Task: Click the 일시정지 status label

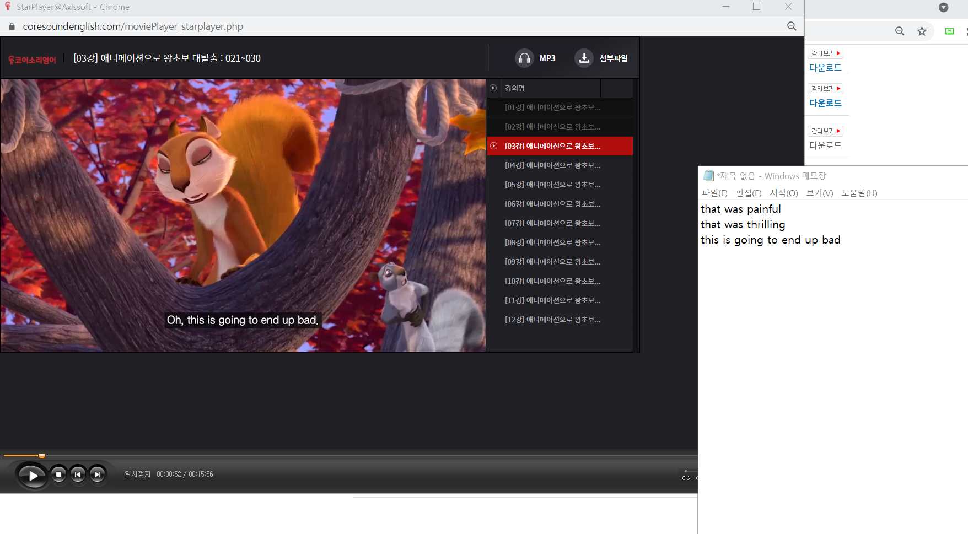Action: (137, 474)
